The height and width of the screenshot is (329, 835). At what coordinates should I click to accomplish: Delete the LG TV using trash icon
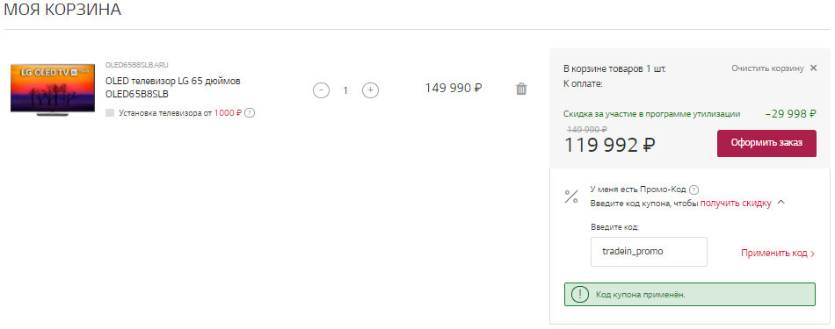521,89
